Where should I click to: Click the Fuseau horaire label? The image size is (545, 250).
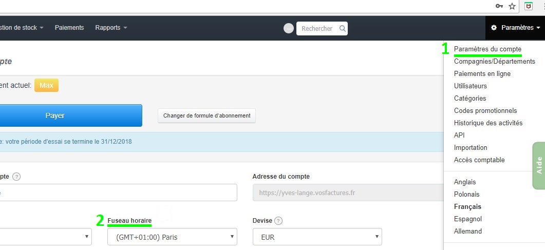pos(129,221)
